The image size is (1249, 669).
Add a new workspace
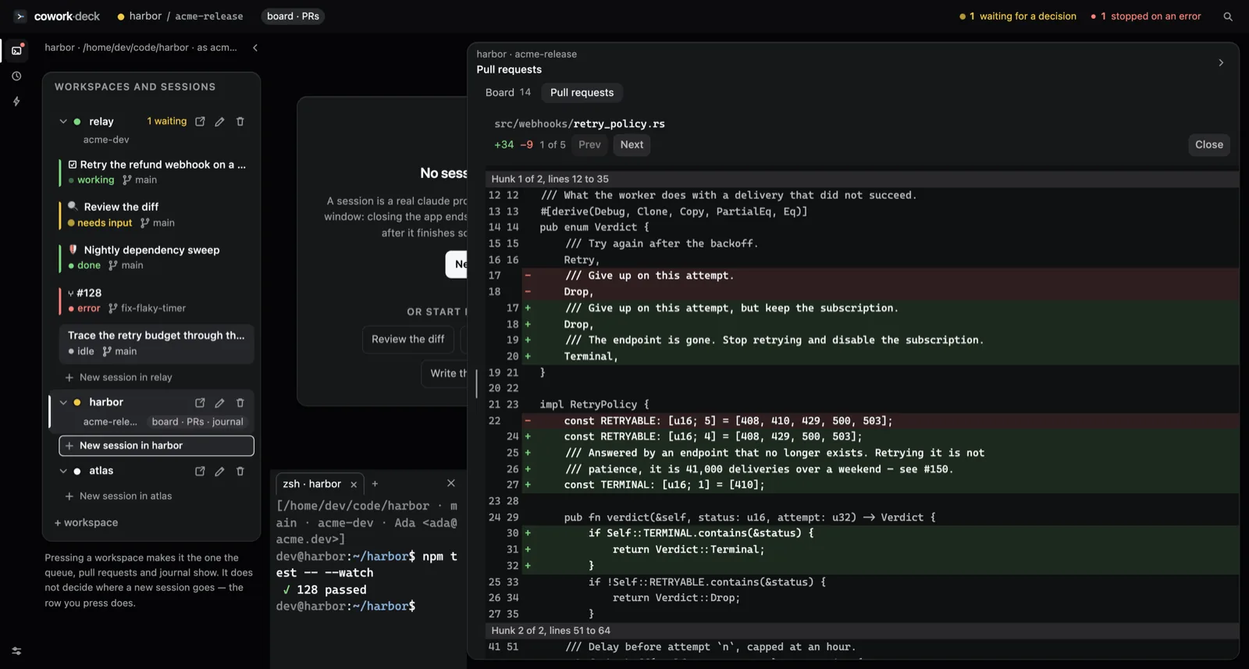click(86, 523)
